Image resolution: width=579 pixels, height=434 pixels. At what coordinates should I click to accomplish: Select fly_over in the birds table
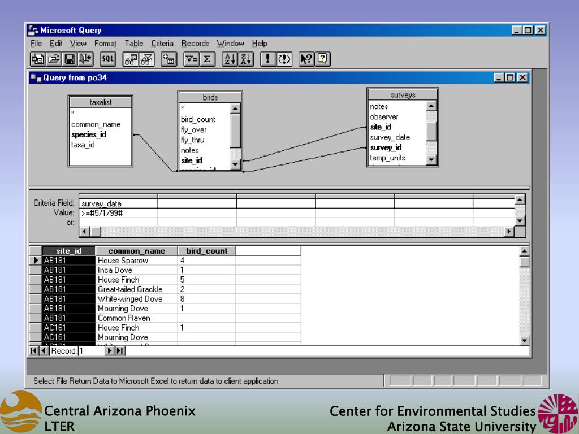193,129
